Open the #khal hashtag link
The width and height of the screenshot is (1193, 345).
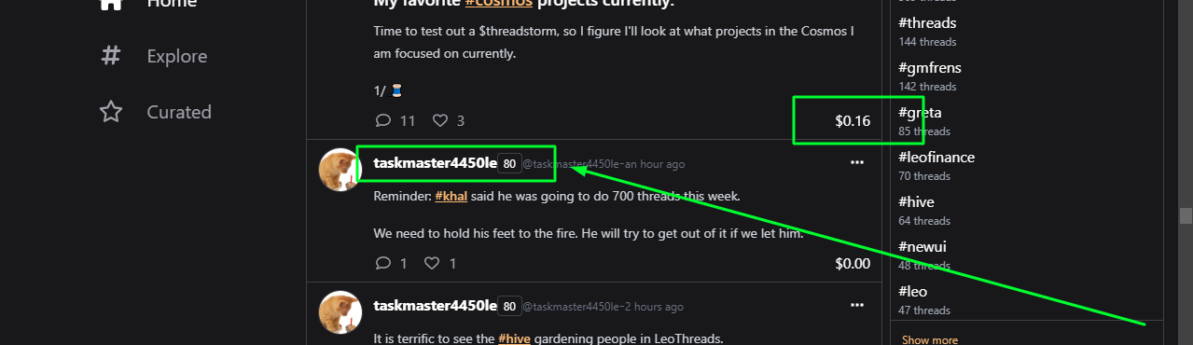click(x=451, y=197)
